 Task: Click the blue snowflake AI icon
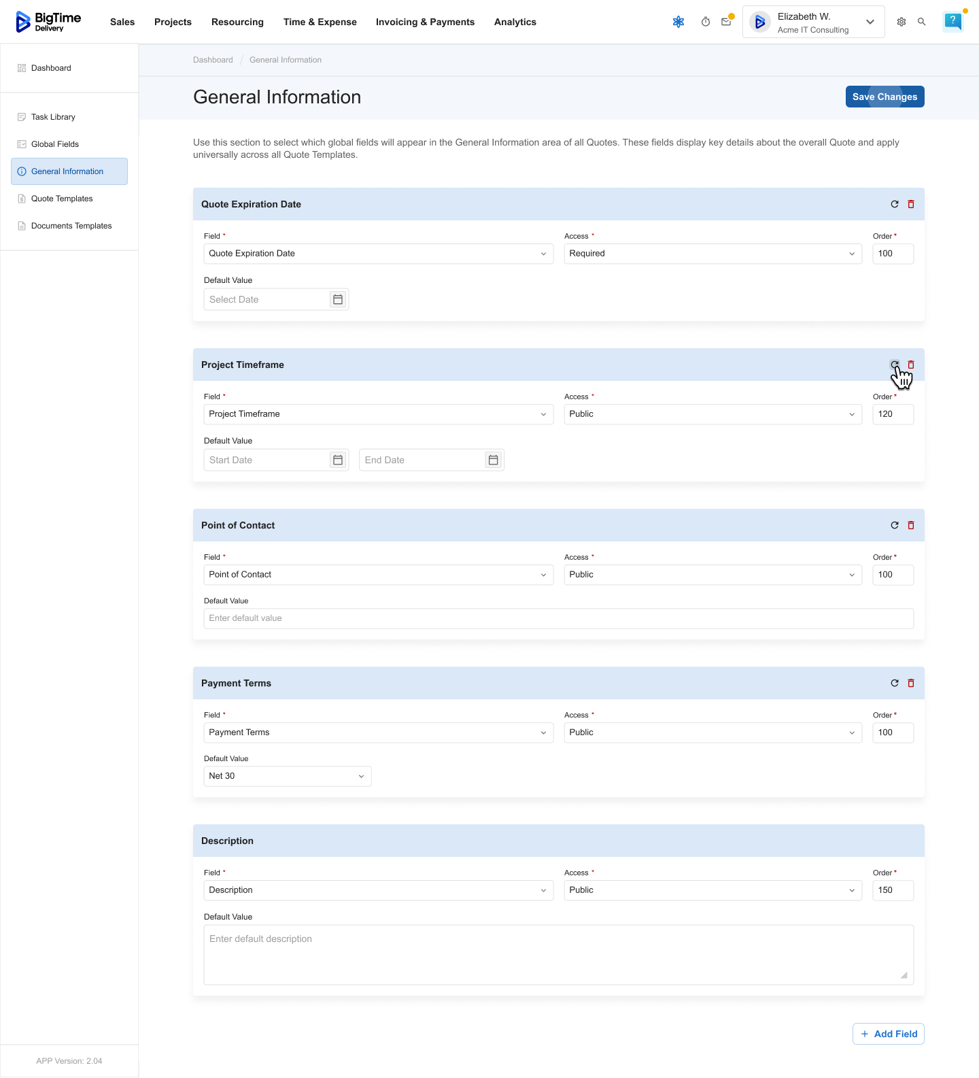pos(679,22)
